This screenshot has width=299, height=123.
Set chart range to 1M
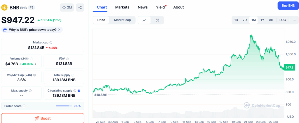253,20
